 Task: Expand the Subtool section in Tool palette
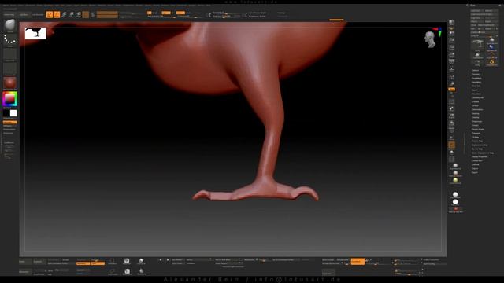pyautogui.click(x=475, y=70)
